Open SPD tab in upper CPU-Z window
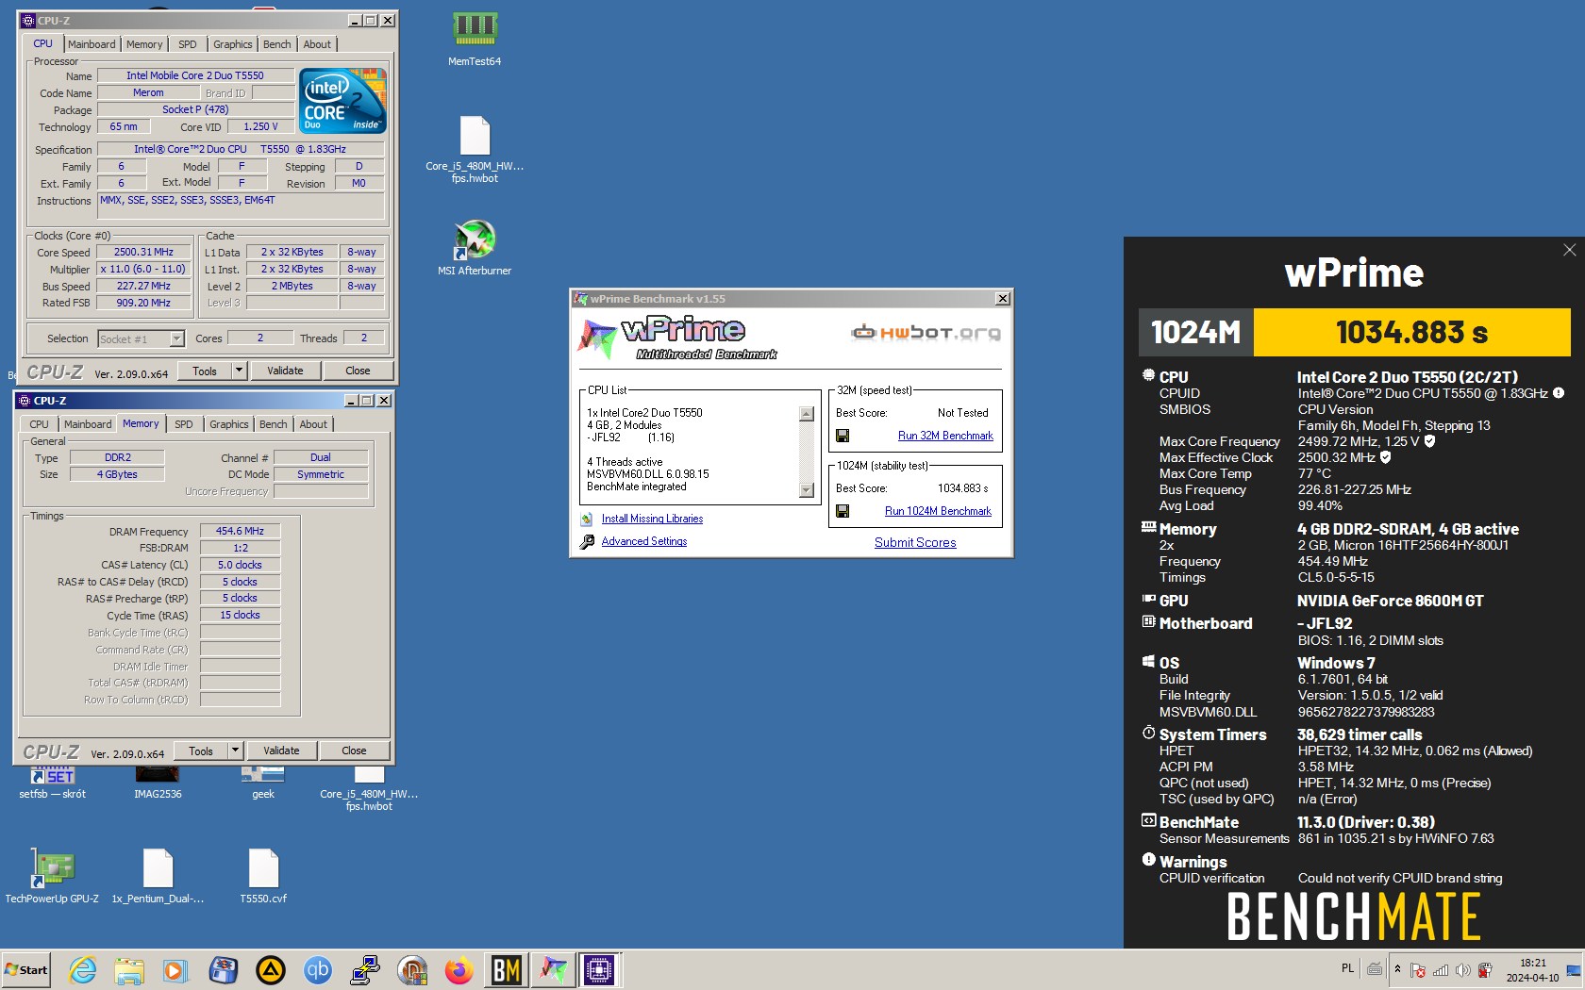 188,44
